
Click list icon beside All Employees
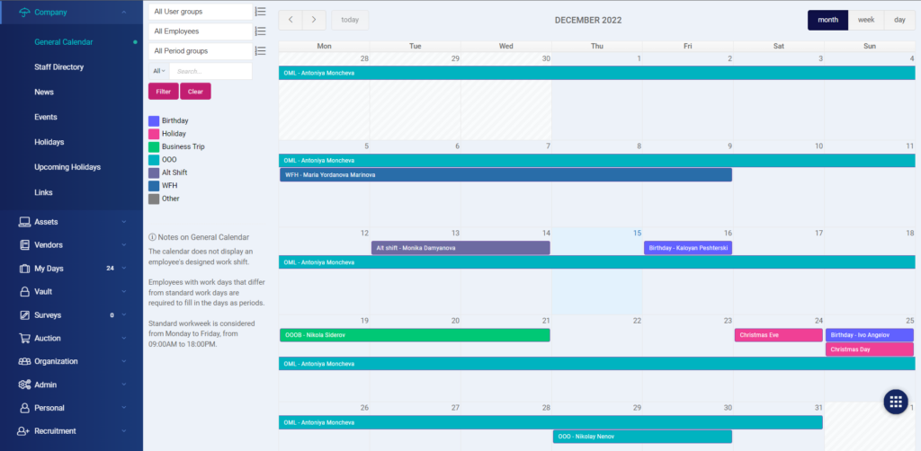pos(260,31)
